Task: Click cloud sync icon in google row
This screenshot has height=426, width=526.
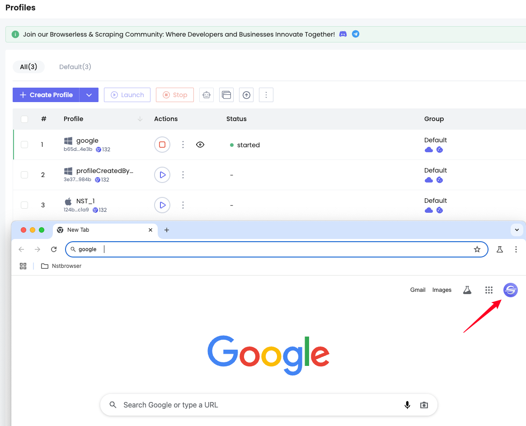Action: coord(429,150)
